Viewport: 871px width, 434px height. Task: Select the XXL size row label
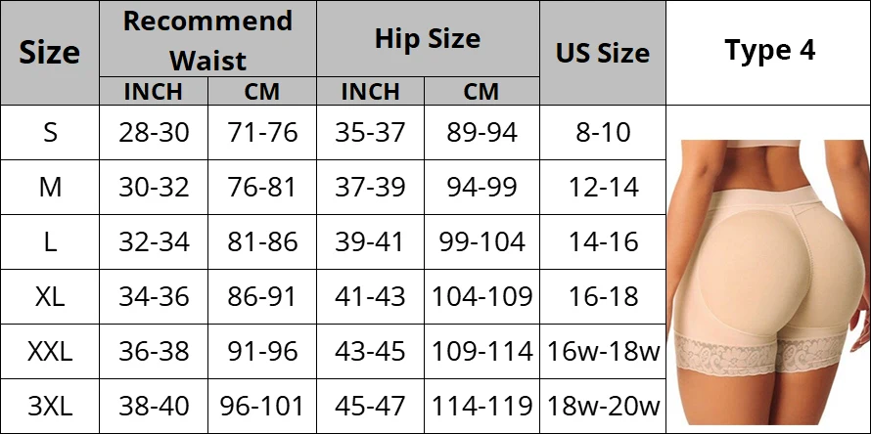(50, 351)
